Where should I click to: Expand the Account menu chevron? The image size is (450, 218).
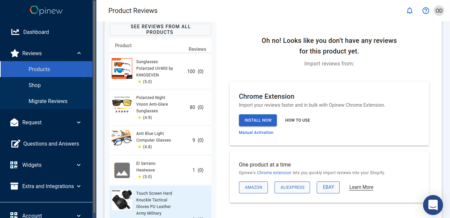pyautogui.click(x=79, y=215)
